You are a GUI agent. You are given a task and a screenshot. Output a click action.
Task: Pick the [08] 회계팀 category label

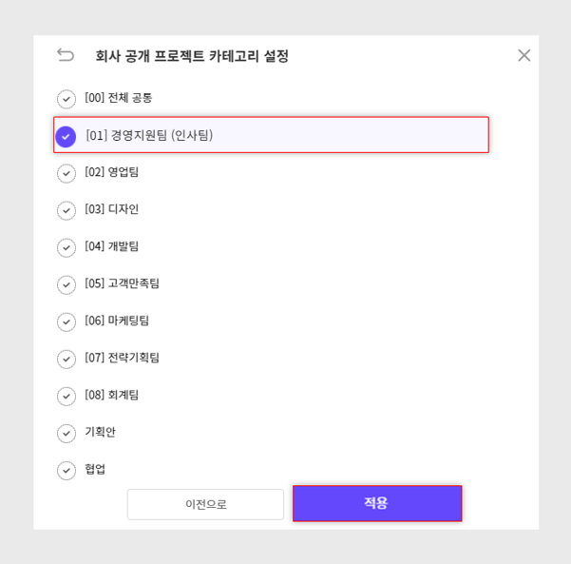click(x=112, y=395)
